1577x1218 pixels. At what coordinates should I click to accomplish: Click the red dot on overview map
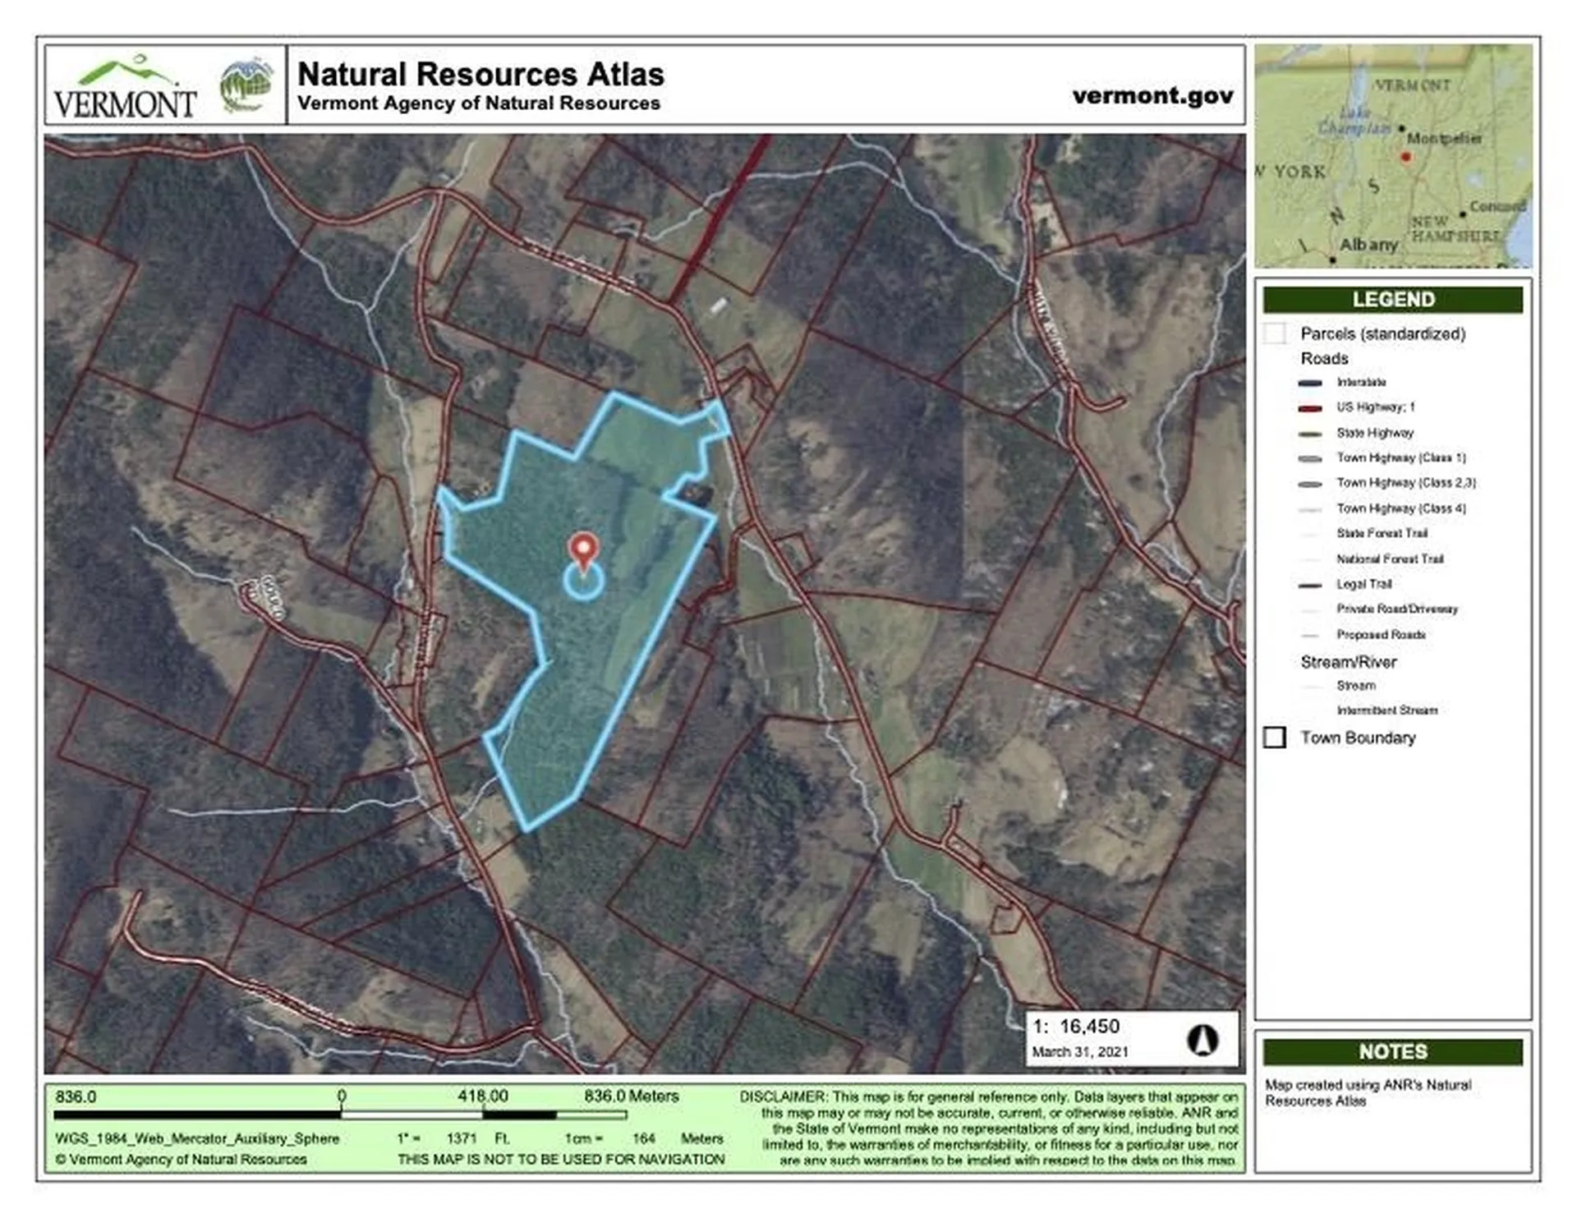point(1405,156)
